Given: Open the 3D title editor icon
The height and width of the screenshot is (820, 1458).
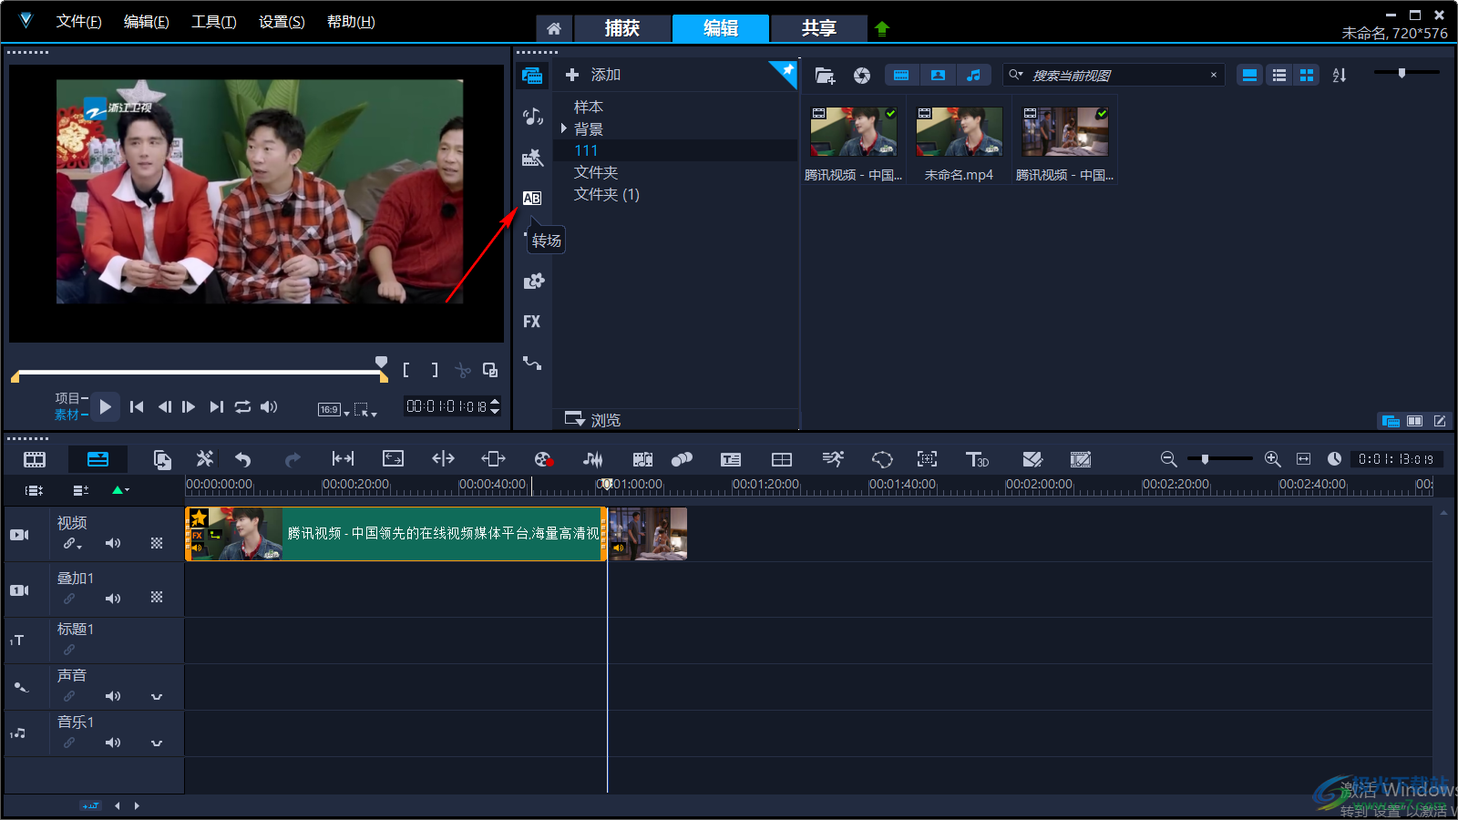Looking at the screenshot, I should pos(977,459).
